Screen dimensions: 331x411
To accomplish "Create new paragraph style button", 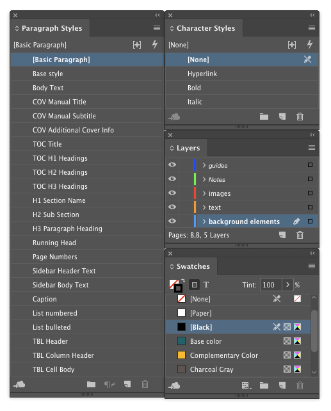I will 127,384.
